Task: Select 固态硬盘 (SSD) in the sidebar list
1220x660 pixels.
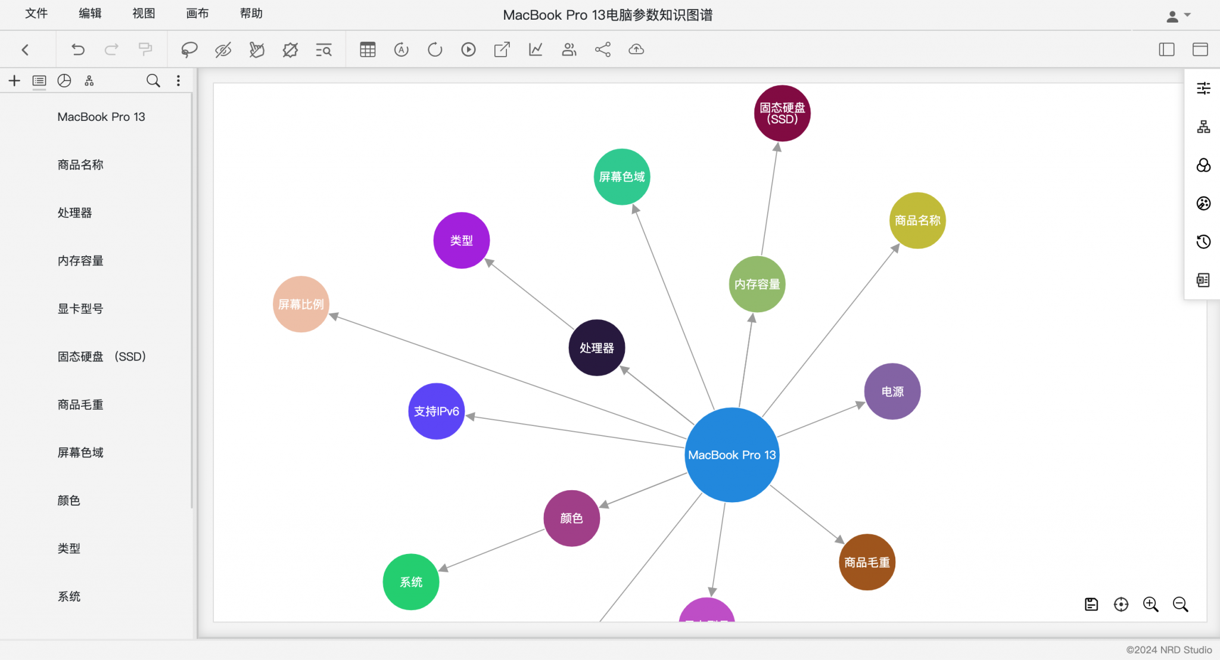Action: pos(101,357)
